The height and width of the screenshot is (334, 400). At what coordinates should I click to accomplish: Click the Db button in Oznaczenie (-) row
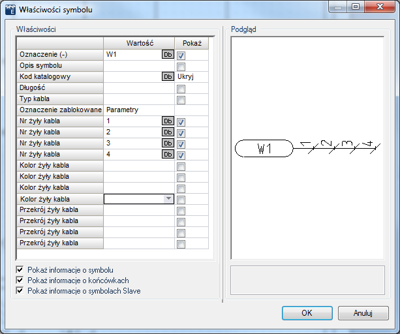coord(168,55)
